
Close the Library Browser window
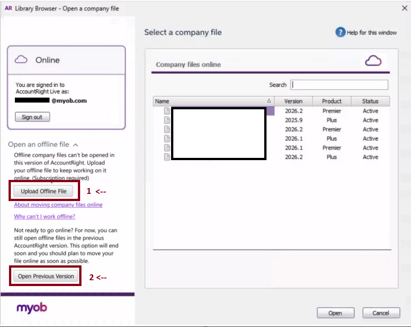point(404,8)
